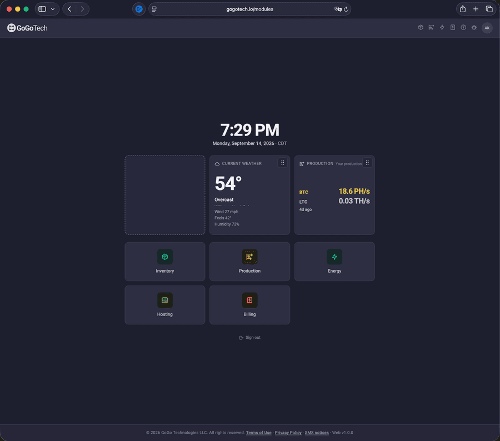Click the production icon in widget title
500x441 pixels.
point(302,164)
